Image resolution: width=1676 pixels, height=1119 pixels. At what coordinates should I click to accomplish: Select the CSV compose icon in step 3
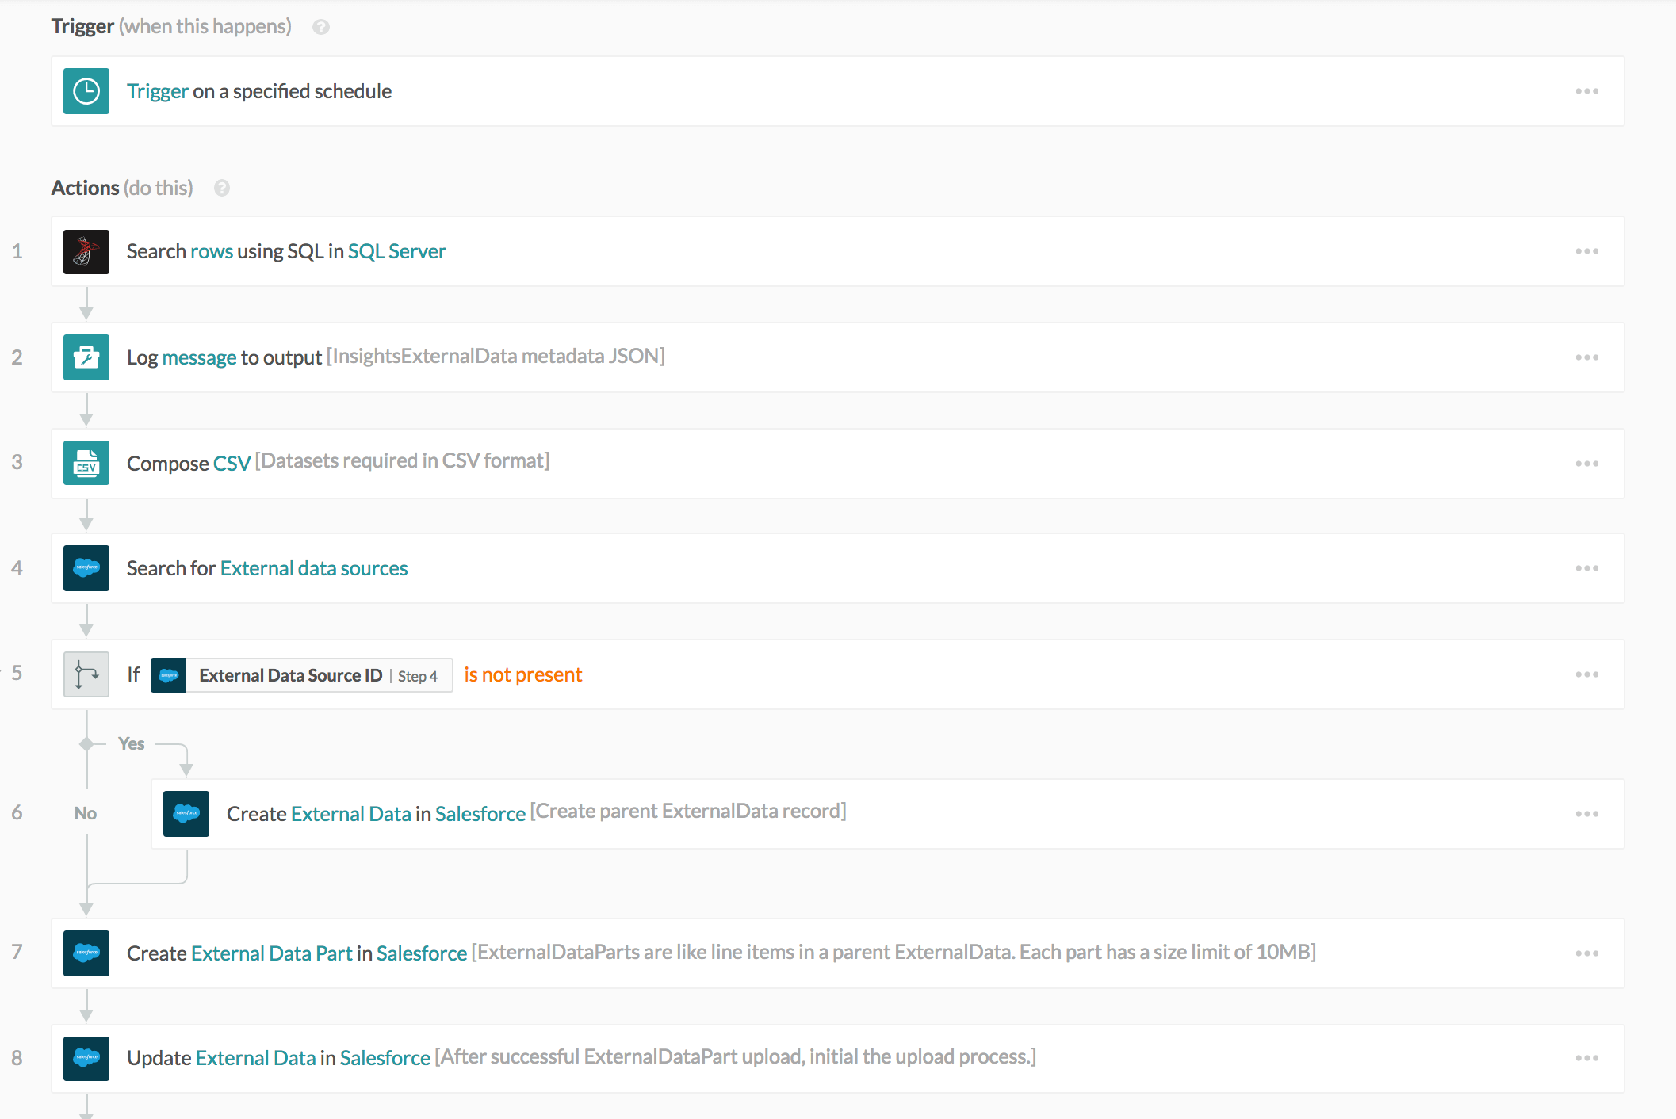[86, 463]
